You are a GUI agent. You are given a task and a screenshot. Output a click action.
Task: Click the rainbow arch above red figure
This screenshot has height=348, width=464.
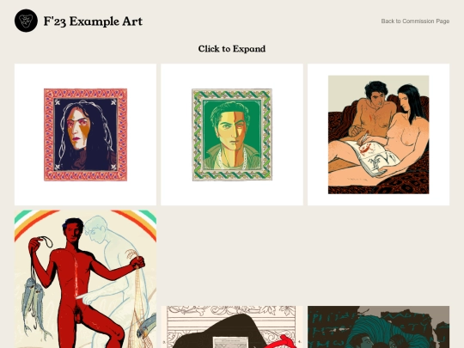click(86, 219)
